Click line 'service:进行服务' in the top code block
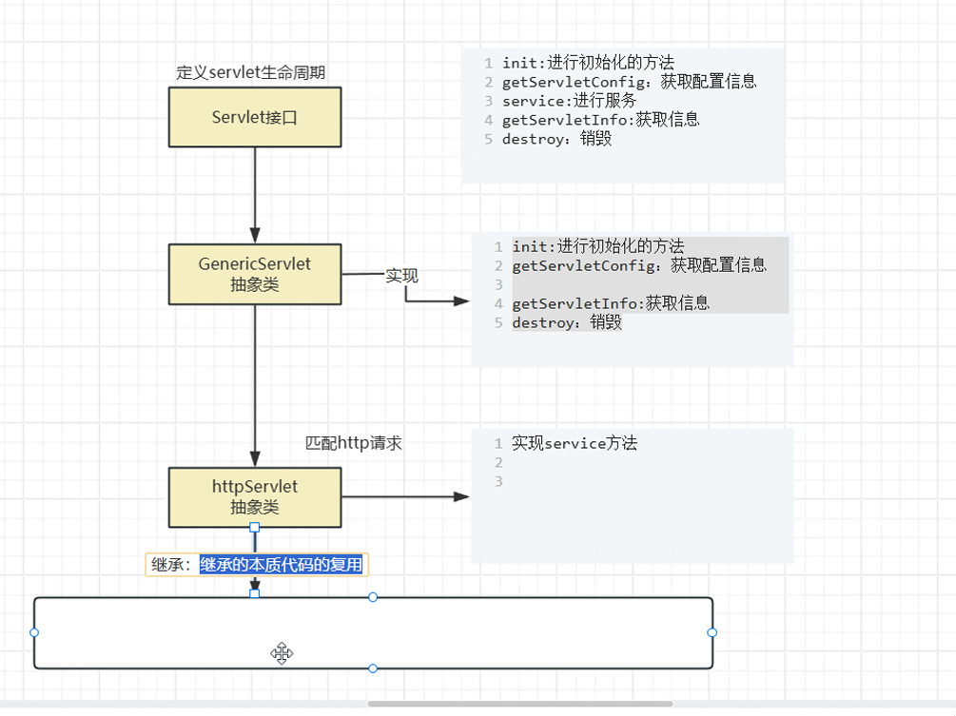This screenshot has width=956, height=716. click(x=569, y=101)
